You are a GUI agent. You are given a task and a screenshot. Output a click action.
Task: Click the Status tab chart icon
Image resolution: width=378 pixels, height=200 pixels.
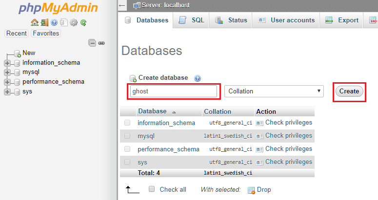pos(219,20)
